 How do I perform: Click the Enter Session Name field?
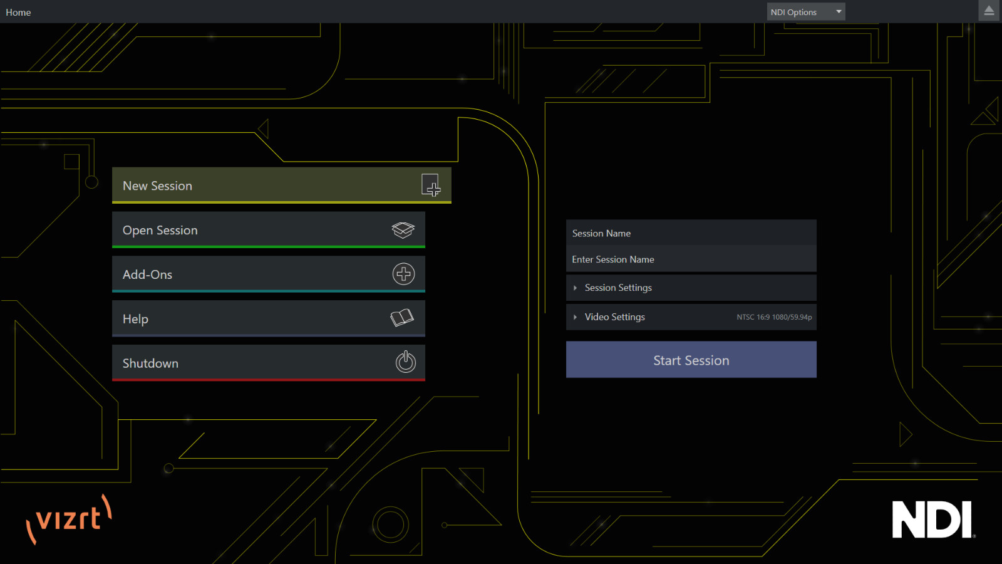[691, 259]
